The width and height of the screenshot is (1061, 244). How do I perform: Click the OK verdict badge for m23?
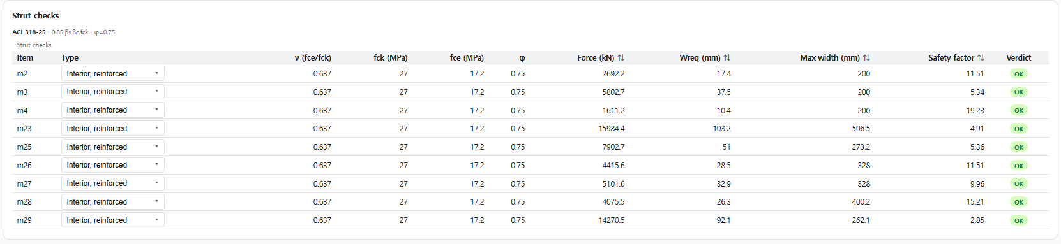[1019, 129]
